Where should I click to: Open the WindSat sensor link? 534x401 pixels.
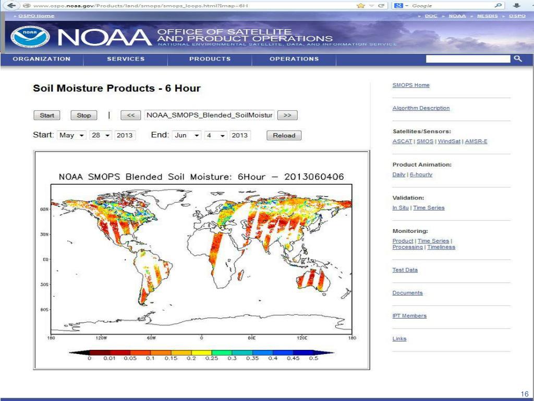click(x=449, y=141)
